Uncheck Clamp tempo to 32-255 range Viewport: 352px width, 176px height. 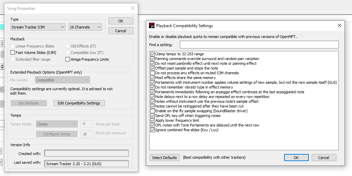(x=152, y=54)
